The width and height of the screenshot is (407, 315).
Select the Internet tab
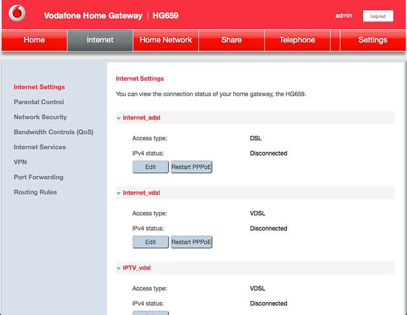(x=100, y=40)
